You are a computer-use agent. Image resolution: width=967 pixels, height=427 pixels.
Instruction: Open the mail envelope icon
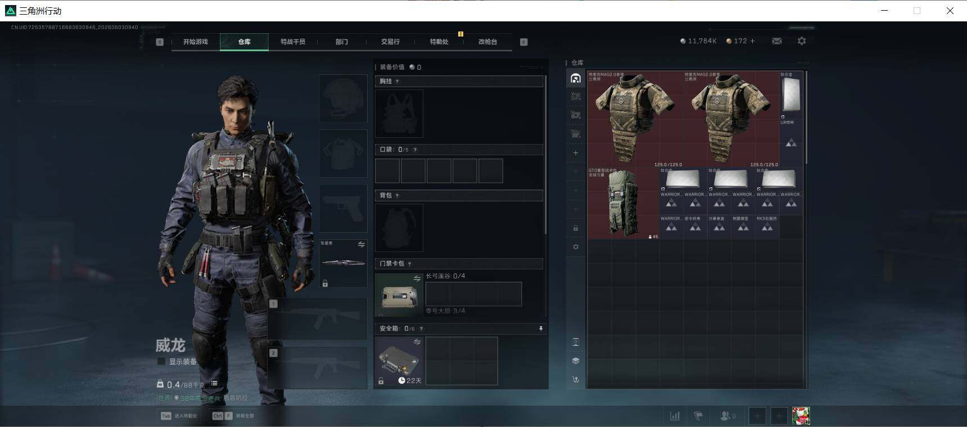(777, 41)
